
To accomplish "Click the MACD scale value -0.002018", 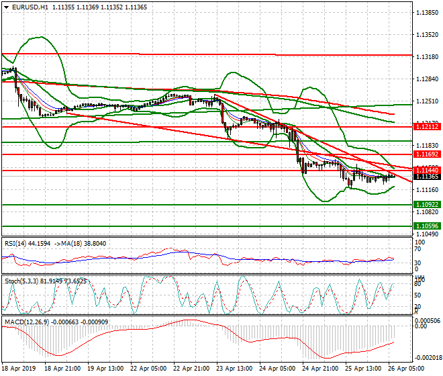I will (428, 358).
